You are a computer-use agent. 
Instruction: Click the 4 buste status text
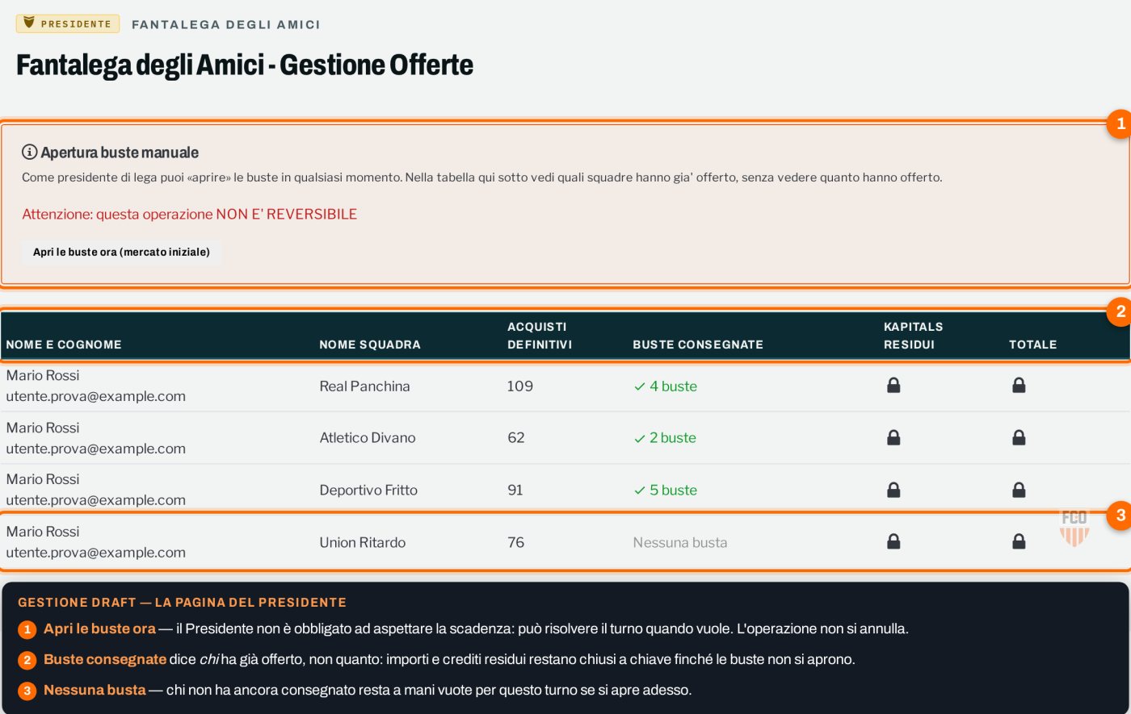pos(673,386)
